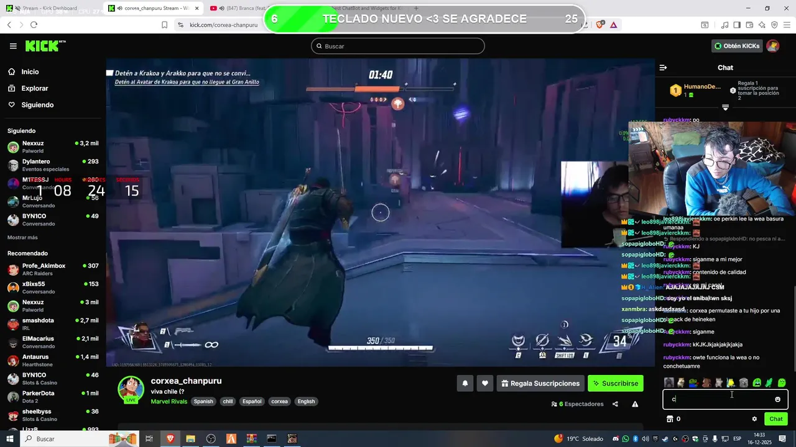Image resolution: width=796 pixels, height=447 pixels.
Task: Click the browser address bar URL
Action: pyautogui.click(x=223, y=25)
